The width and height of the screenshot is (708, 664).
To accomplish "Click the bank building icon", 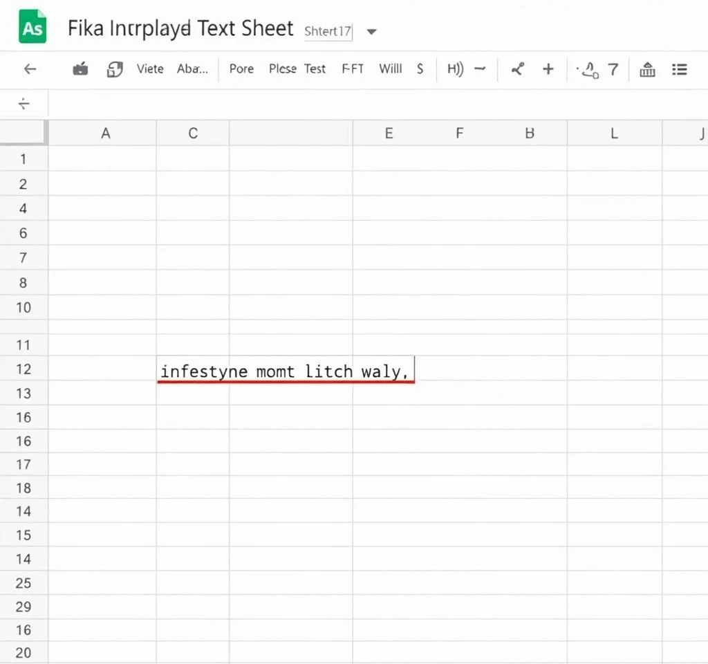I will point(647,69).
